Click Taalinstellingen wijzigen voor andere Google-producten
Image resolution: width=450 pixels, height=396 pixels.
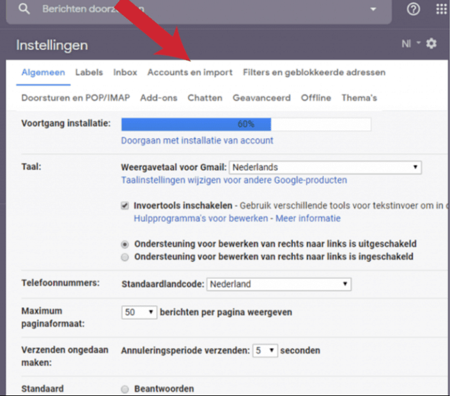coord(234,180)
